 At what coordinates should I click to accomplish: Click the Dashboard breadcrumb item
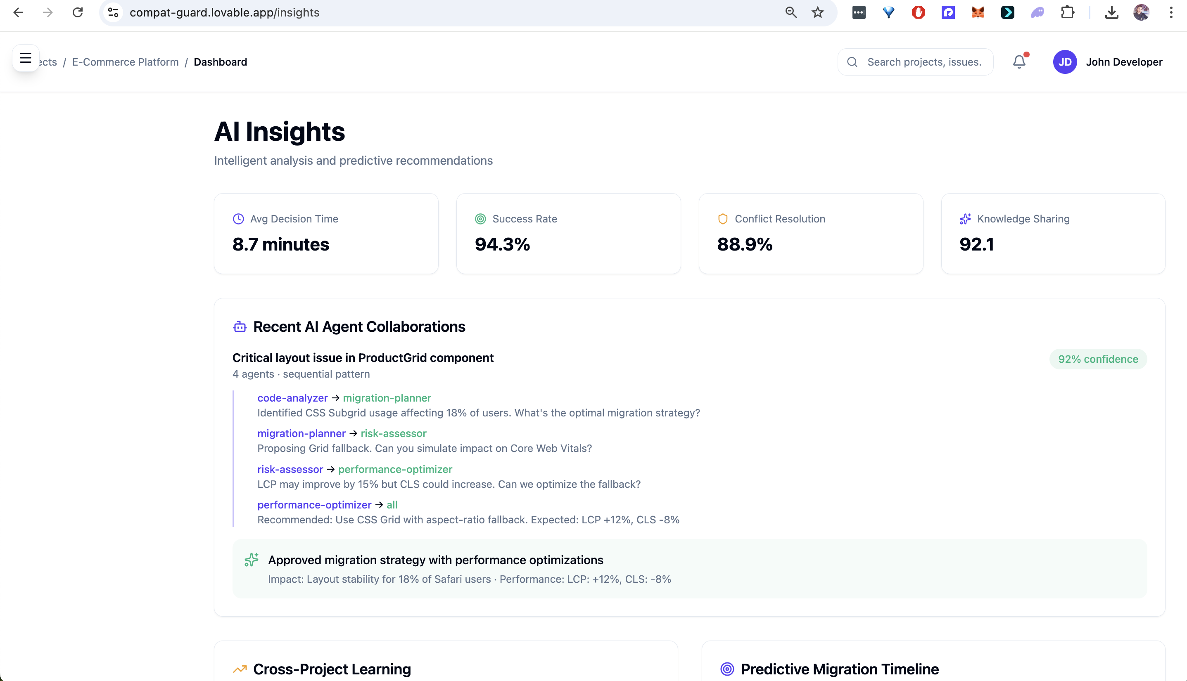pos(220,62)
